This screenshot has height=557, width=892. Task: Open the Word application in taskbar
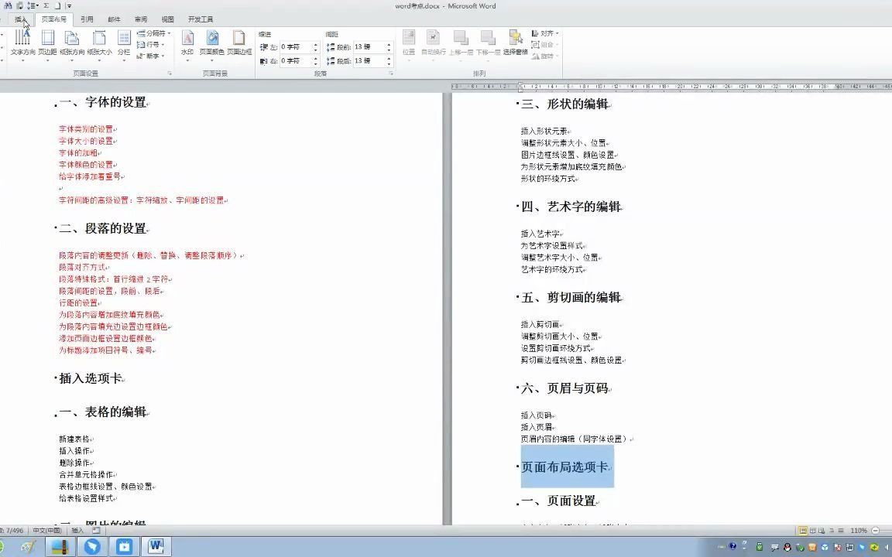click(156, 547)
